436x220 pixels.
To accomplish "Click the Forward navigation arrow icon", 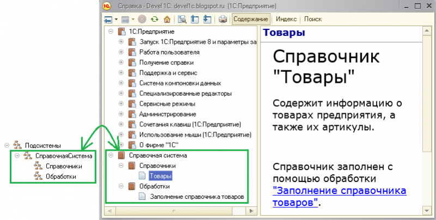I will (126, 20).
